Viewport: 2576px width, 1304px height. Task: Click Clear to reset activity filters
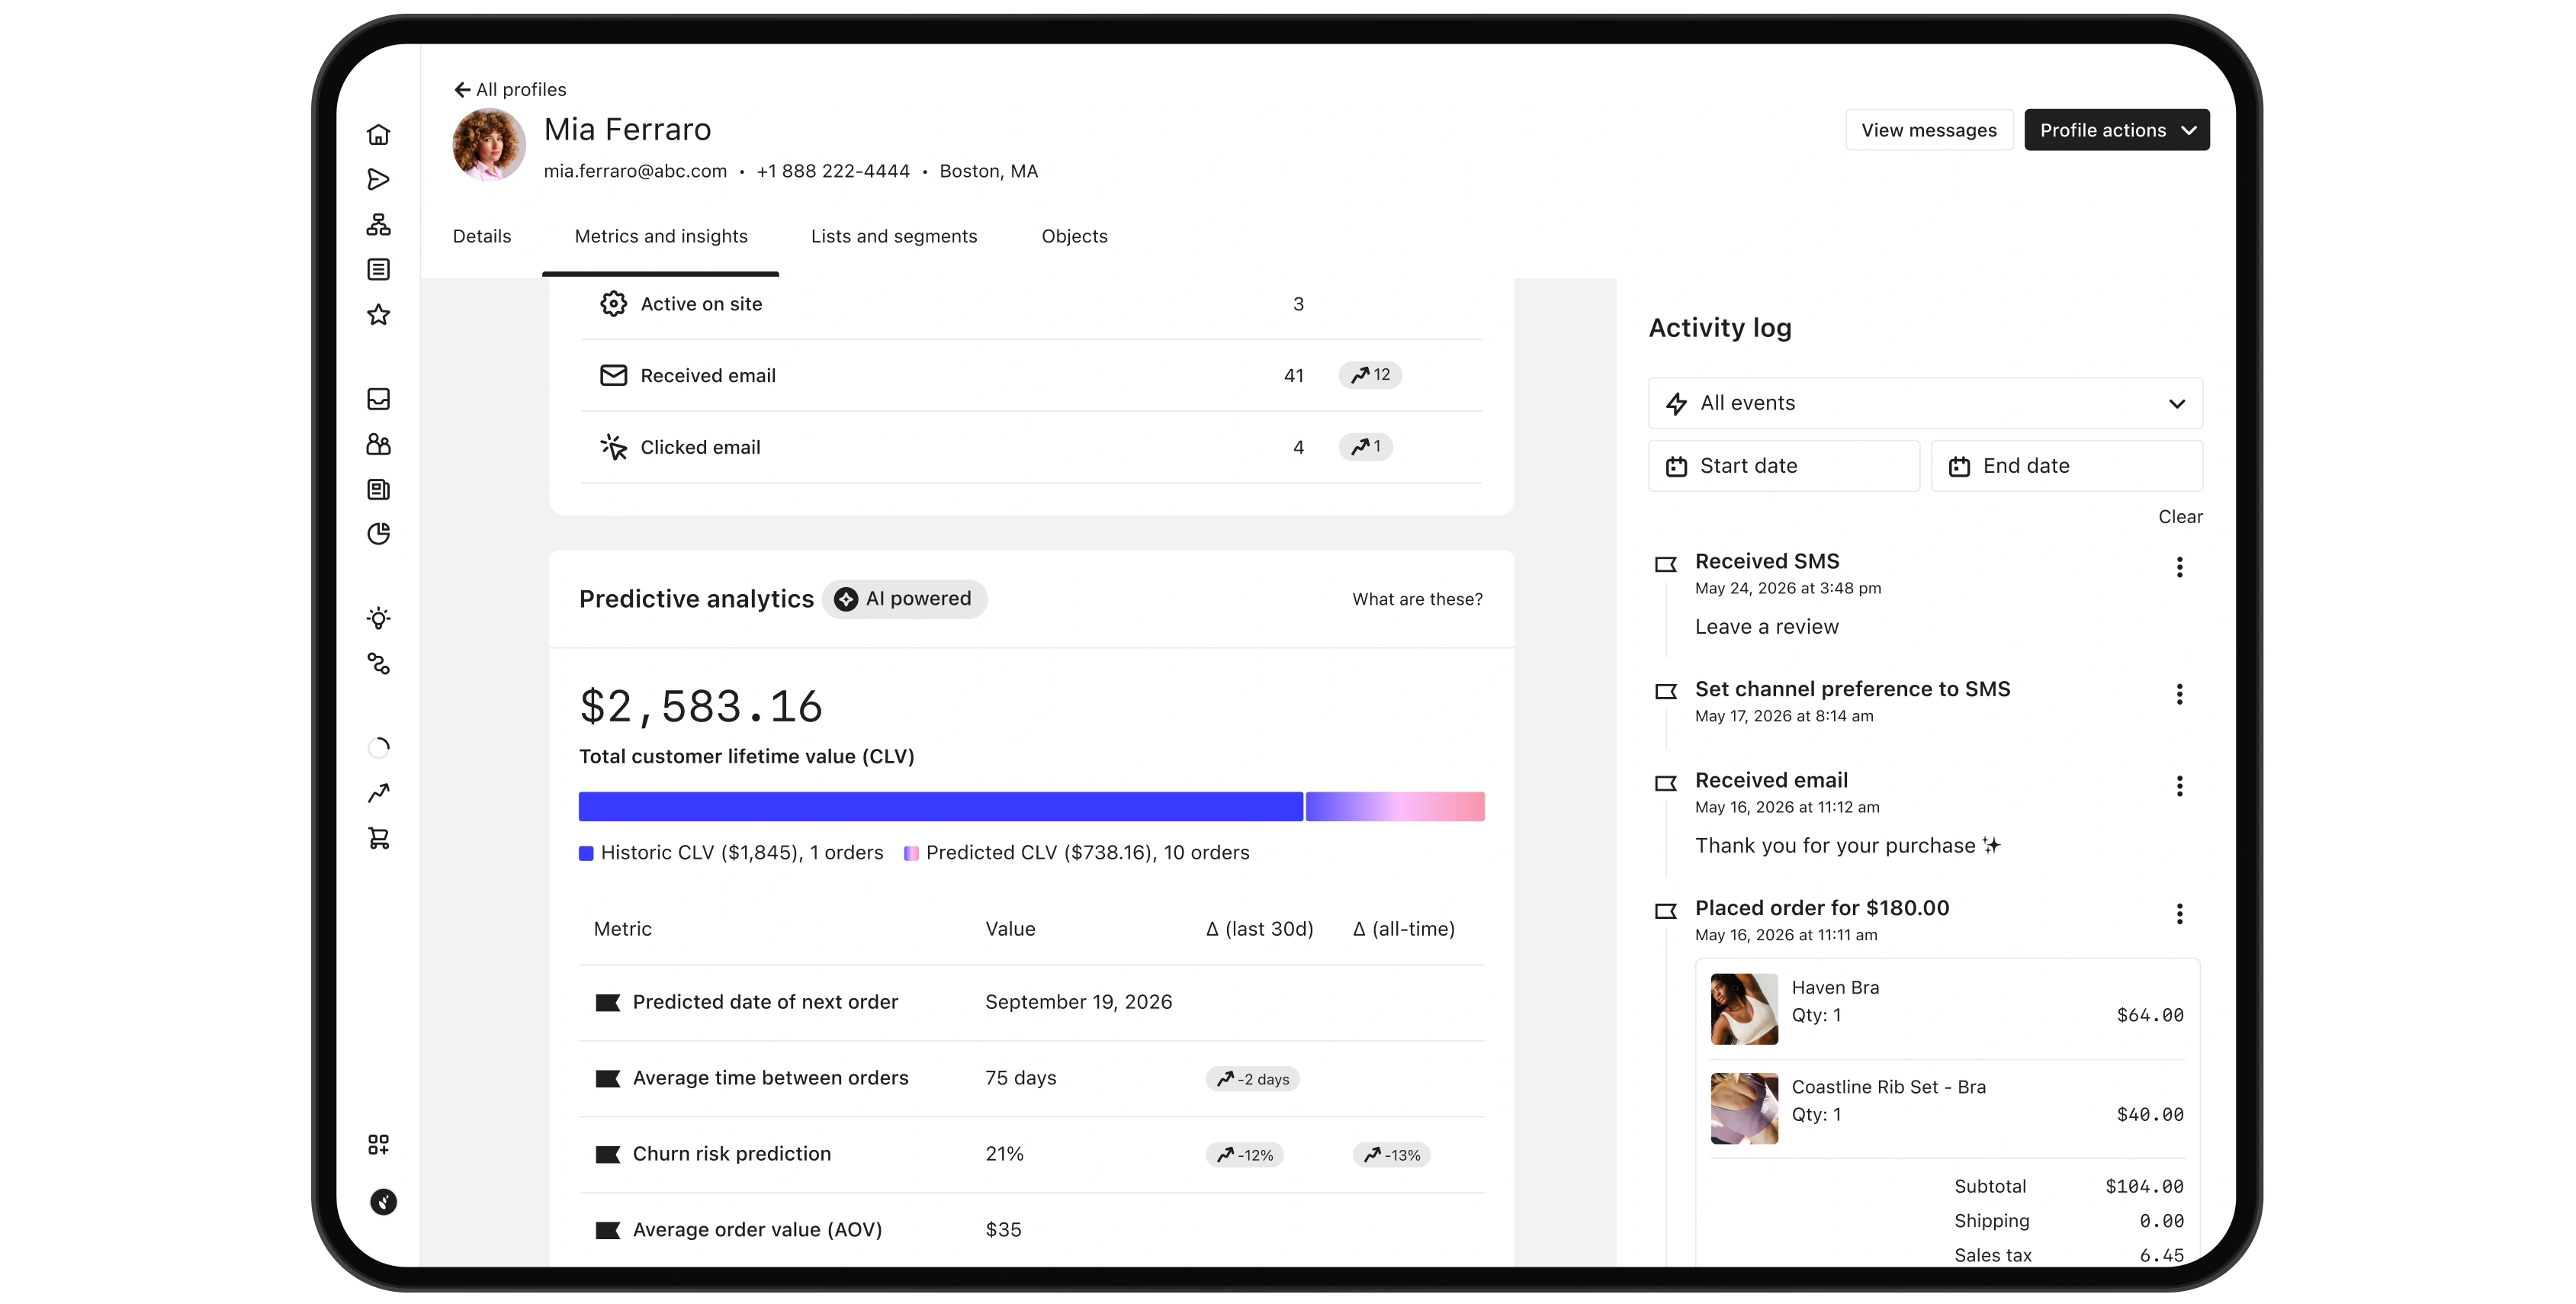pyautogui.click(x=2179, y=517)
